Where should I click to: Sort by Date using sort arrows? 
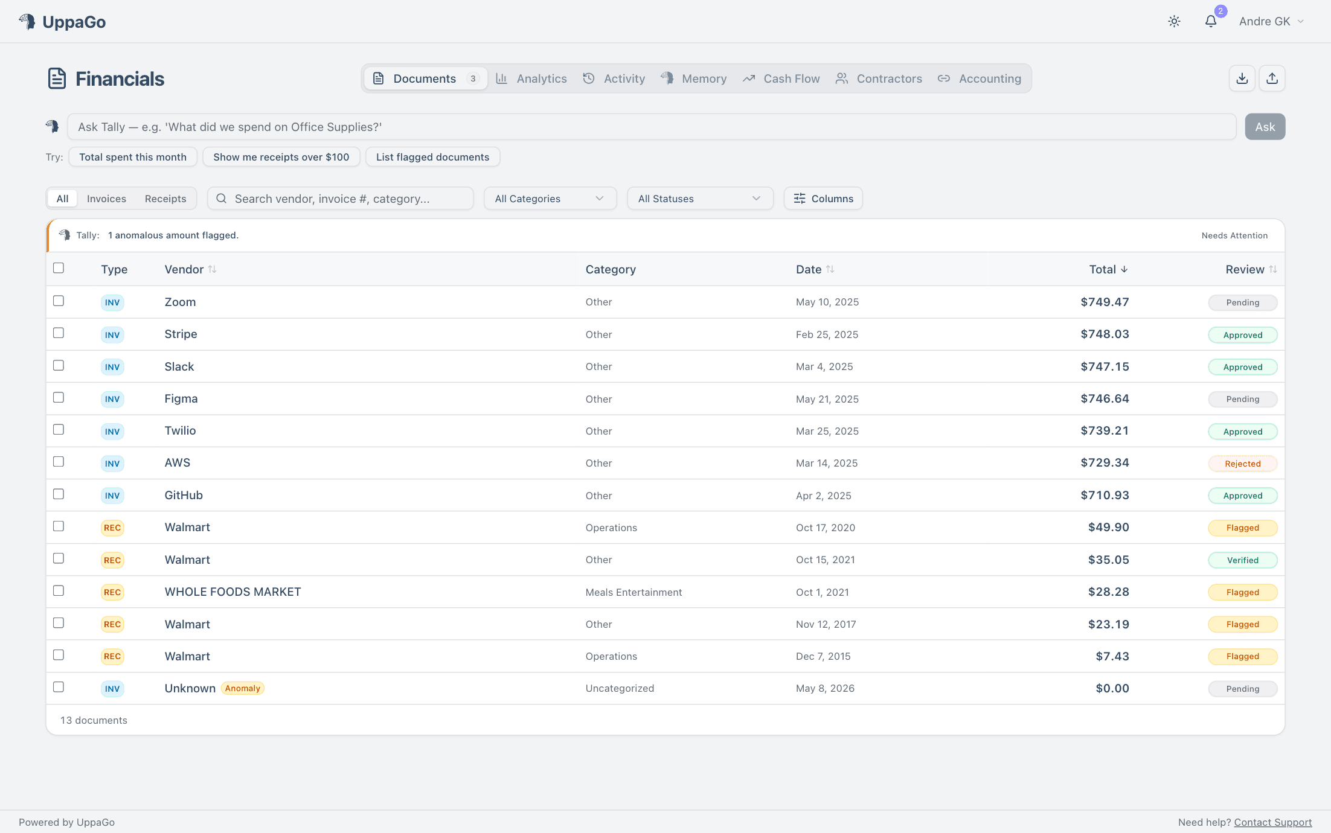click(x=830, y=269)
